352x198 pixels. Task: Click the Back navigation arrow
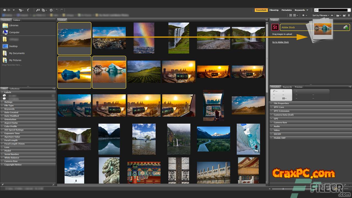(4, 10)
